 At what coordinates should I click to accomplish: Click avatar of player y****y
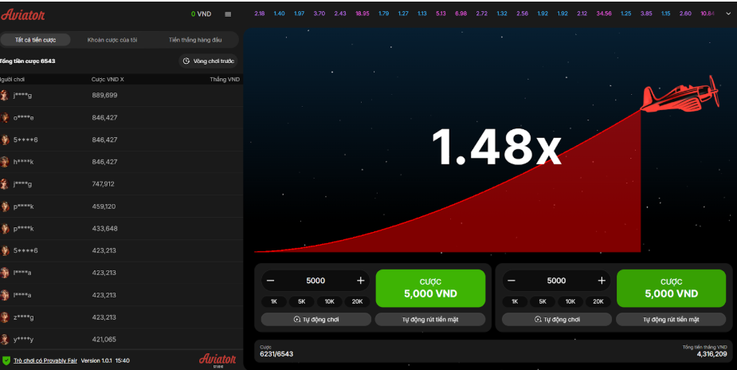[5, 340]
